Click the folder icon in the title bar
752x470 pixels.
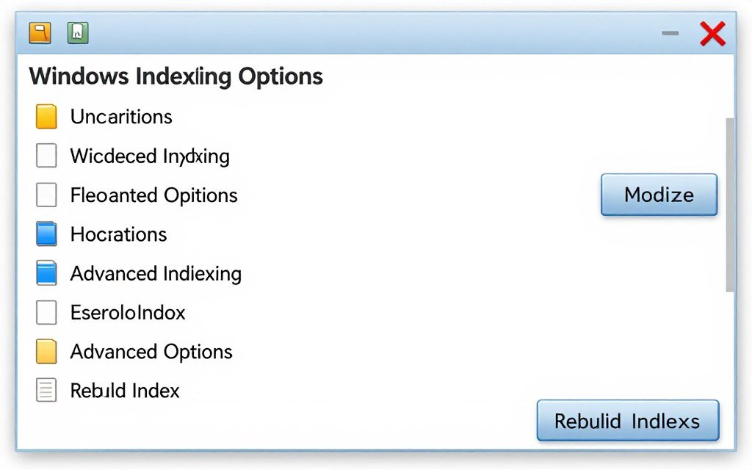click(40, 32)
